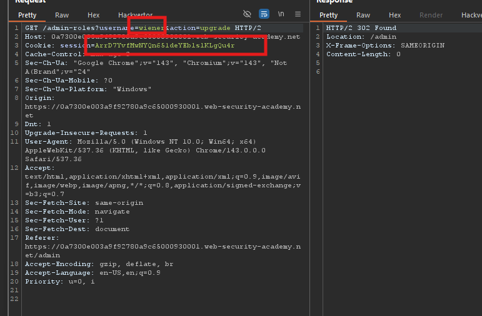Click the Sec-Fetch-Dest: document line
This screenshot has height=316, width=482.
point(77,229)
